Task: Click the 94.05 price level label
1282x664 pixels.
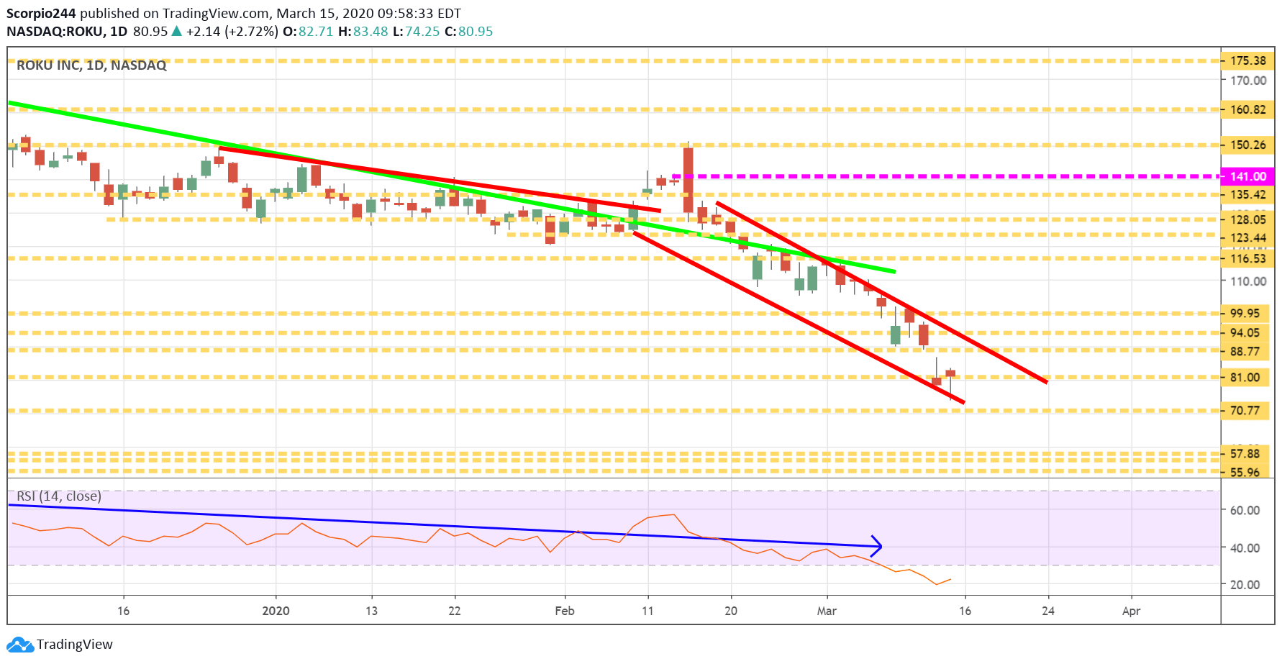Action: click(x=1245, y=333)
